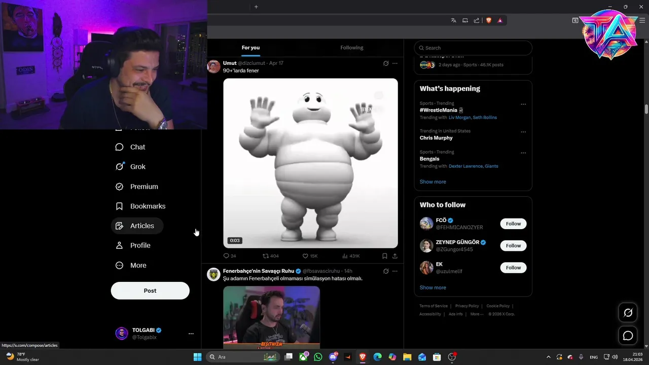The image size is (649, 365).
Task: Reply to Umut's post
Action: click(x=230, y=256)
